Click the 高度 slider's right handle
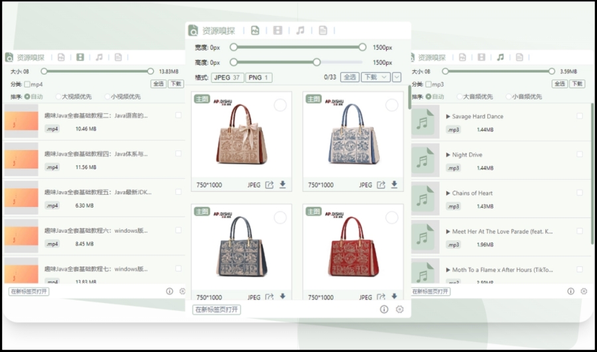This screenshot has width=597, height=352. point(317,62)
